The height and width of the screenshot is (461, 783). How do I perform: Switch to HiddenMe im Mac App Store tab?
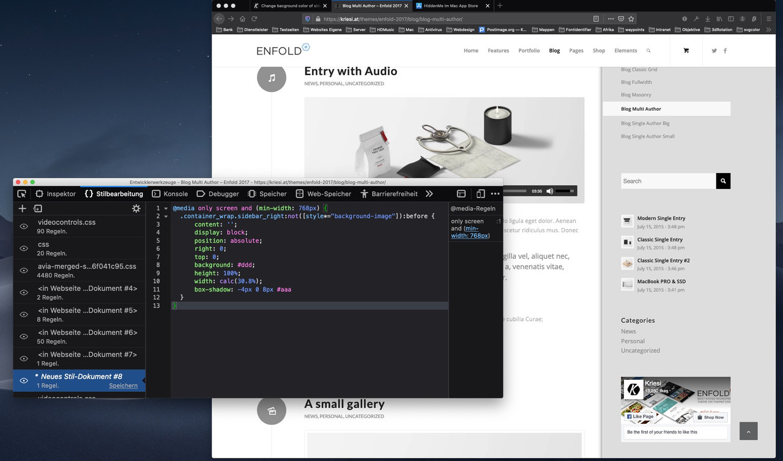[x=451, y=6]
